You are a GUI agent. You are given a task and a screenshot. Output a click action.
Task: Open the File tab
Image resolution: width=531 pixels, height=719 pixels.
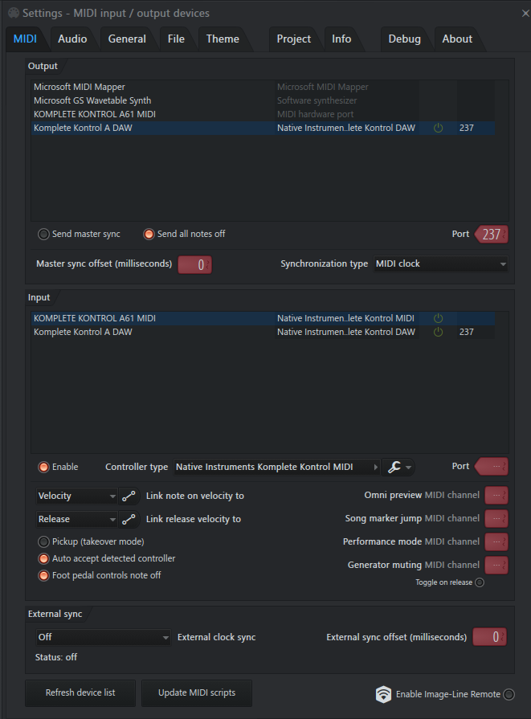176,39
